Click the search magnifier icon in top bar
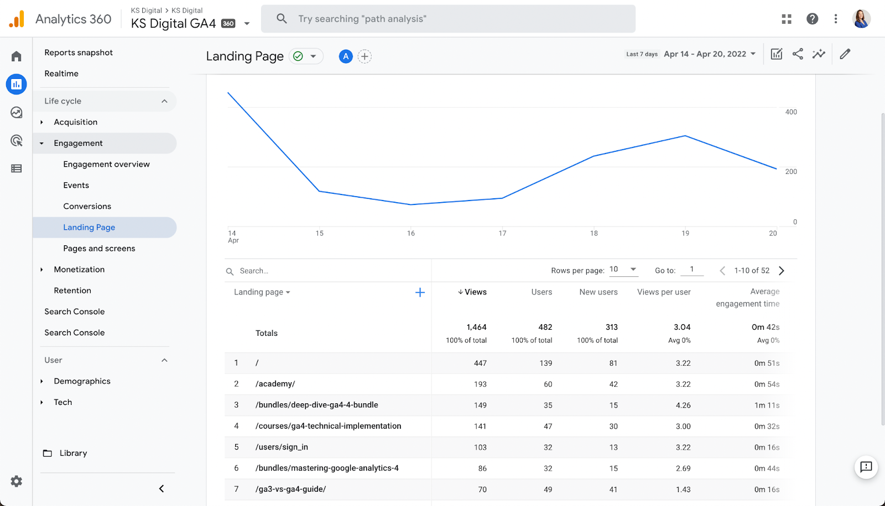 tap(282, 19)
